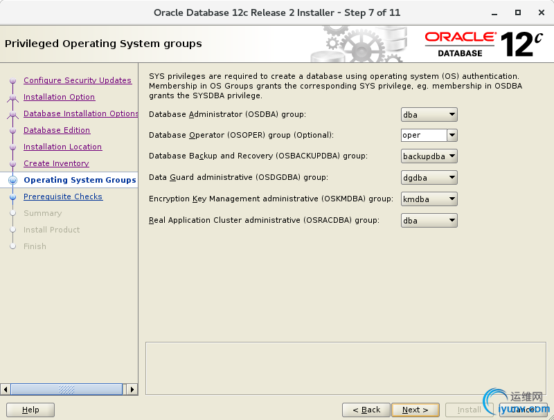Click the Prerequisite Checks step bullet
The width and height of the screenshot is (554, 420).
tap(13, 197)
